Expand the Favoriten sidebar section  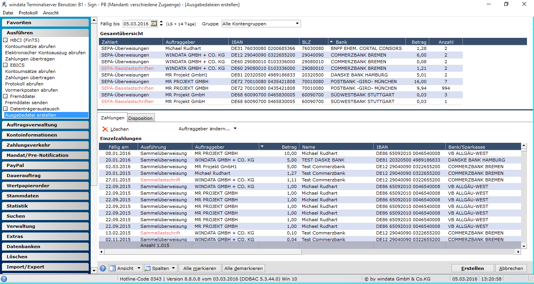tap(45, 23)
